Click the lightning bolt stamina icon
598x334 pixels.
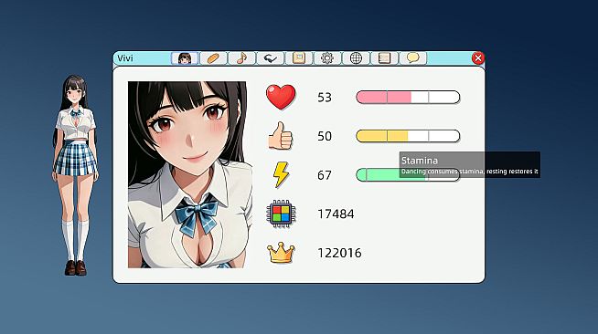click(x=281, y=174)
